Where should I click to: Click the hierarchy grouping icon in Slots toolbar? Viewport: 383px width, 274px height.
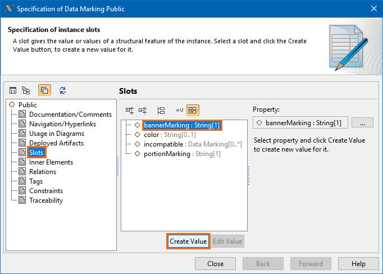pyautogui.click(x=161, y=111)
